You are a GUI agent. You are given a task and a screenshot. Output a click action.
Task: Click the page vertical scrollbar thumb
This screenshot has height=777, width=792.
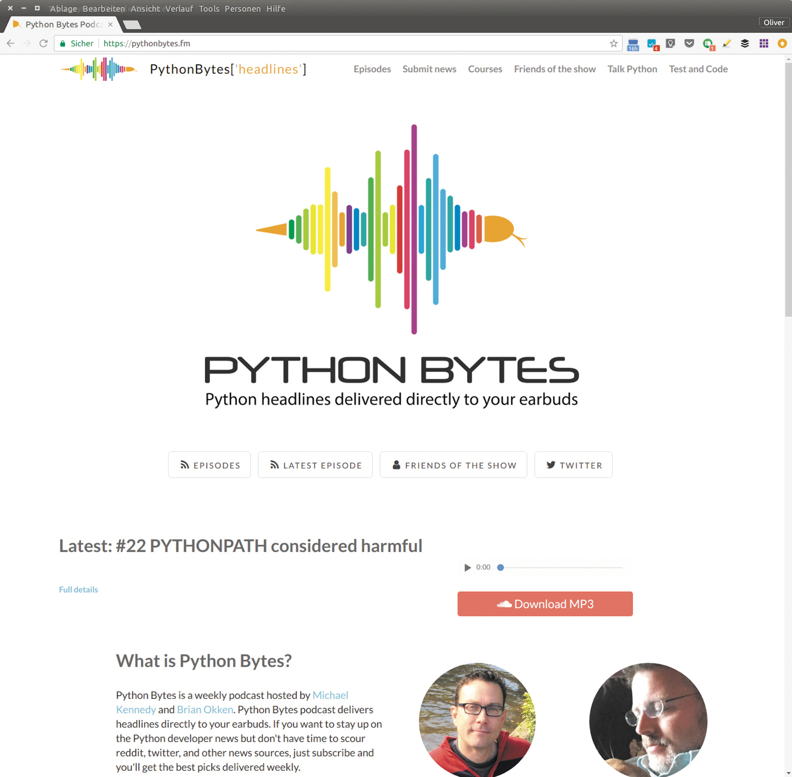coord(788,190)
